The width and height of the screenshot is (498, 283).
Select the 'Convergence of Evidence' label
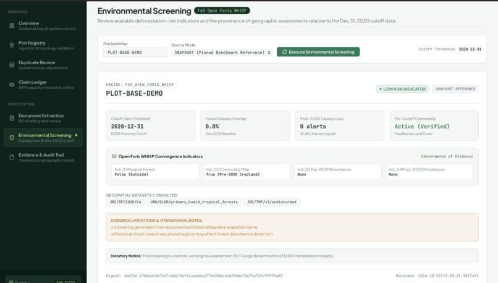click(x=447, y=156)
